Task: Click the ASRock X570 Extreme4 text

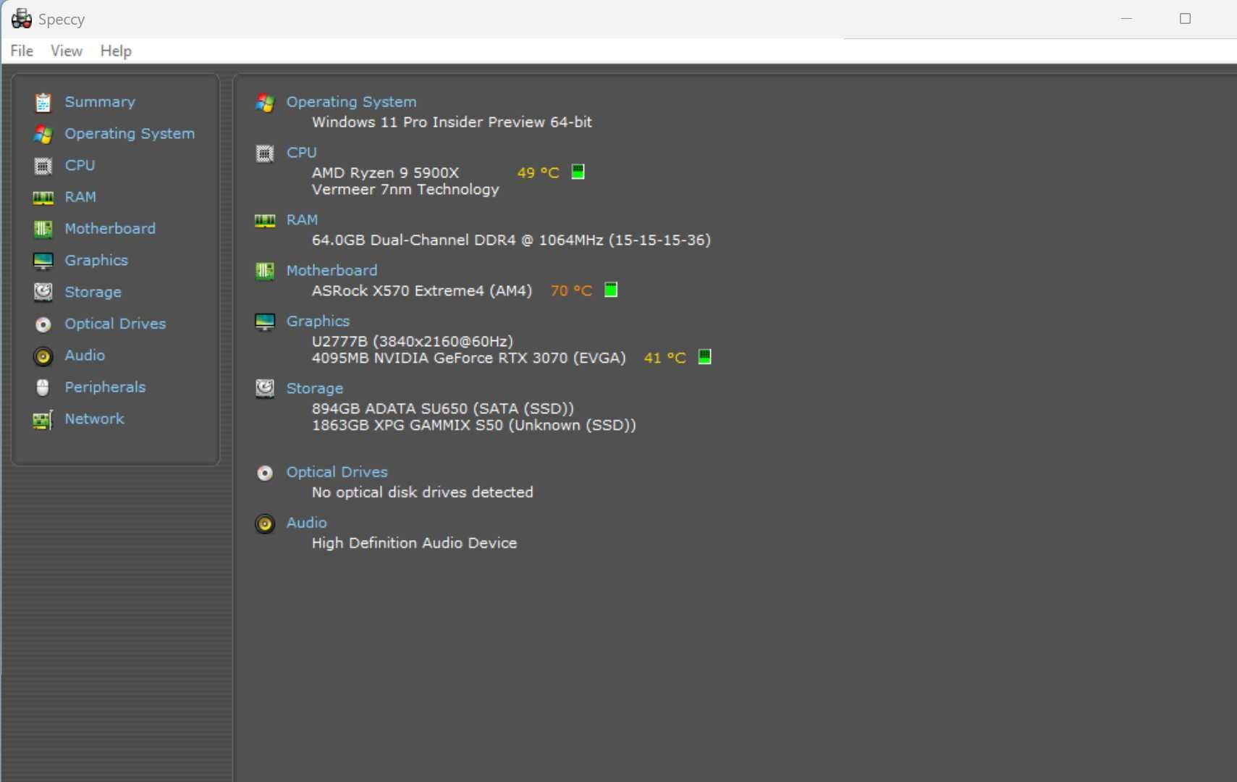Action: pyautogui.click(x=422, y=291)
